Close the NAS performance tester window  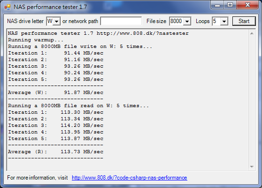pyautogui.click(x=247, y=5)
